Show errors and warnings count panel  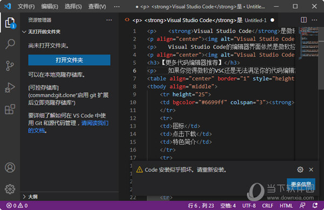tap(17, 206)
